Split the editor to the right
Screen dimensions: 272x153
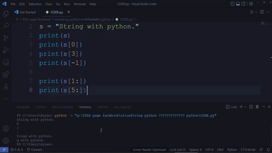tap(262, 12)
